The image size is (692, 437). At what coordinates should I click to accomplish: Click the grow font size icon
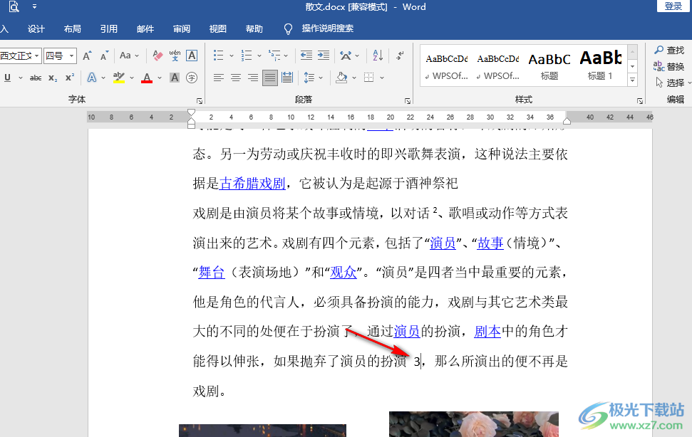pos(87,56)
